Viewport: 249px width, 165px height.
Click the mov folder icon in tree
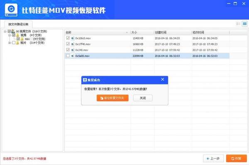(x=22, y=39)
